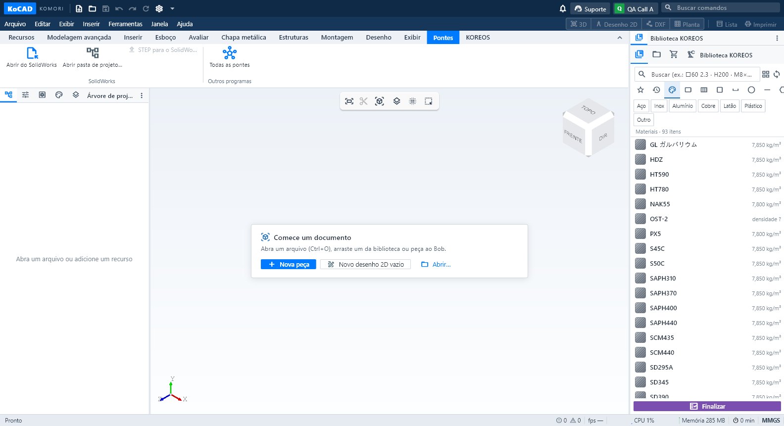Toggle the Aço material filter
The height and width of the screenshot is (426, 784).
click(x=641, y=106)
